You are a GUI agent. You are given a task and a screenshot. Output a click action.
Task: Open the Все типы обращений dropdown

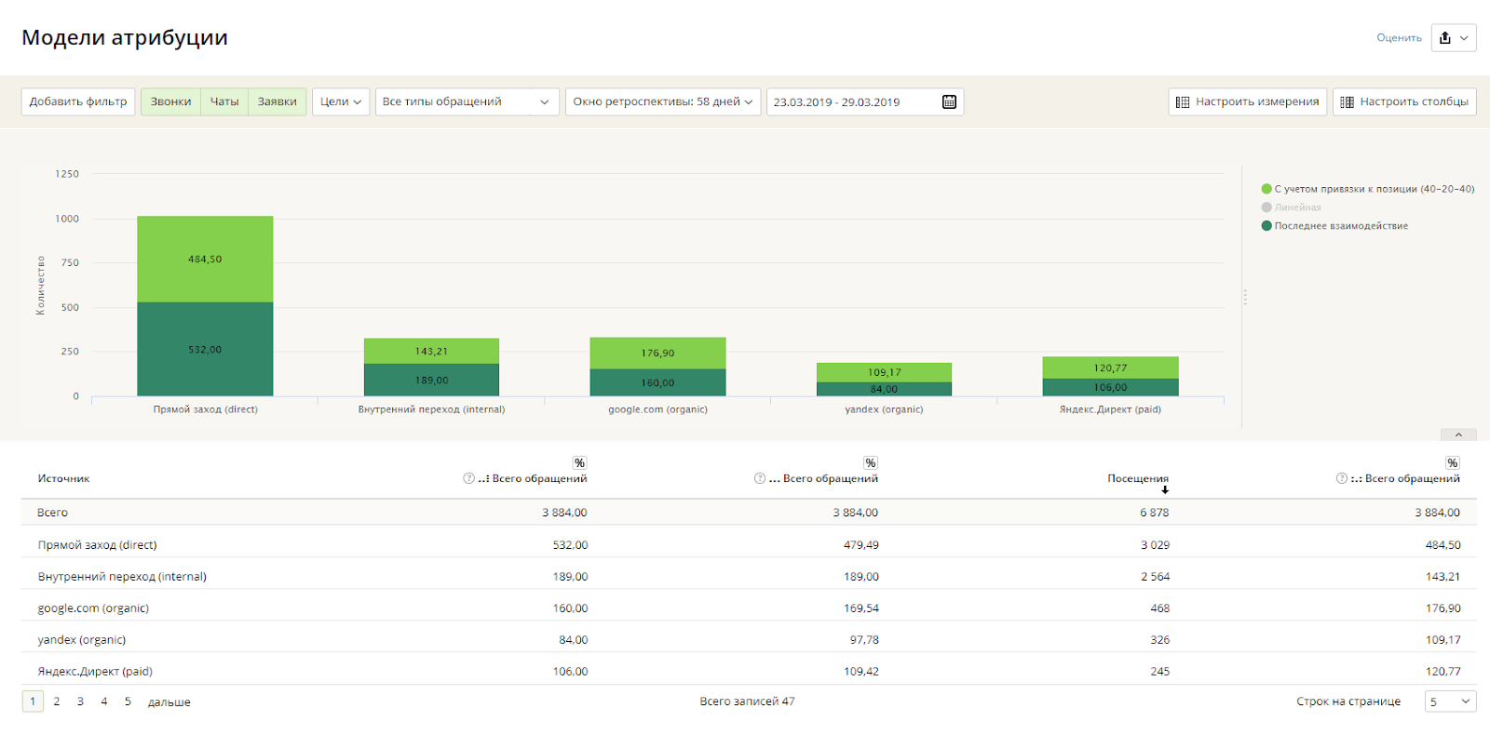coord(467,102)
